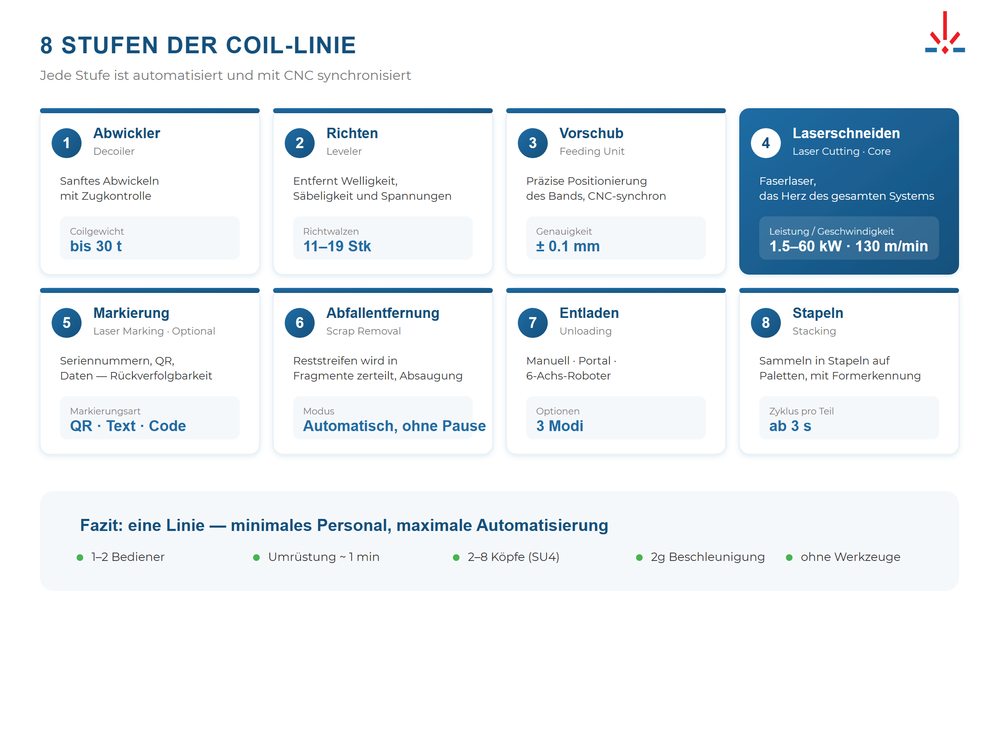Click the number 3 Vorschub circle icon
This screenshot has height=749, width=999.
click(533, 143)
